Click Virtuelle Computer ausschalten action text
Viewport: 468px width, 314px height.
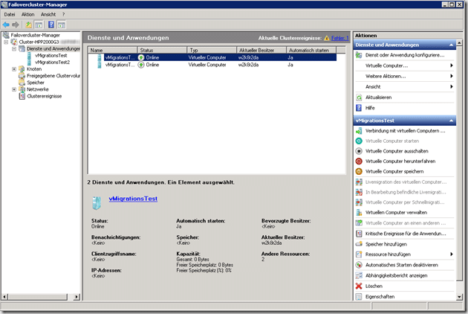point(397,151)
